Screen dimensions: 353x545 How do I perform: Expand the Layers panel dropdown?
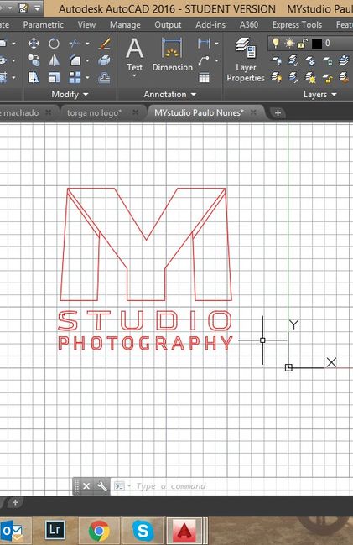[319, 94]
